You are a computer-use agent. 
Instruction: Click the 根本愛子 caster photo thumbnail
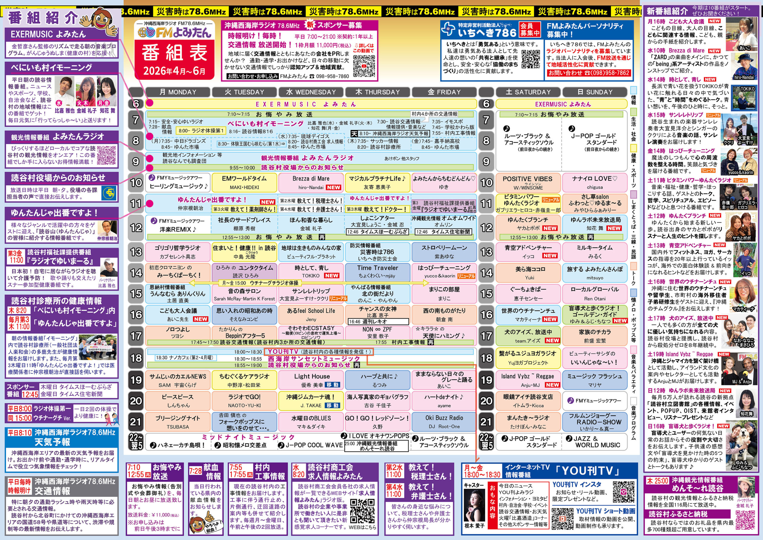475,505
